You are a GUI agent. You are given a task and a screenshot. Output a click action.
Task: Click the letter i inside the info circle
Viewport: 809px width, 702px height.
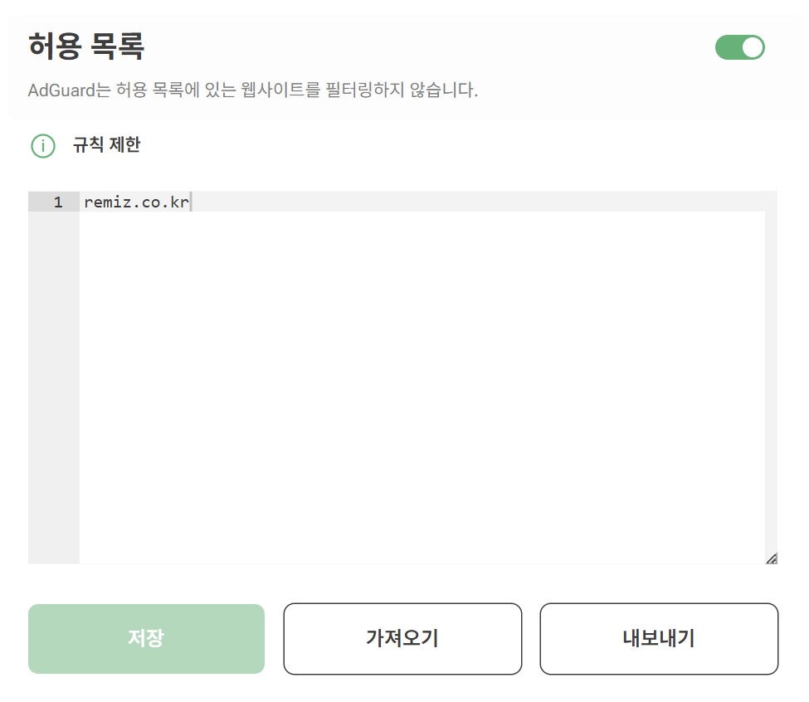[43, 146]
